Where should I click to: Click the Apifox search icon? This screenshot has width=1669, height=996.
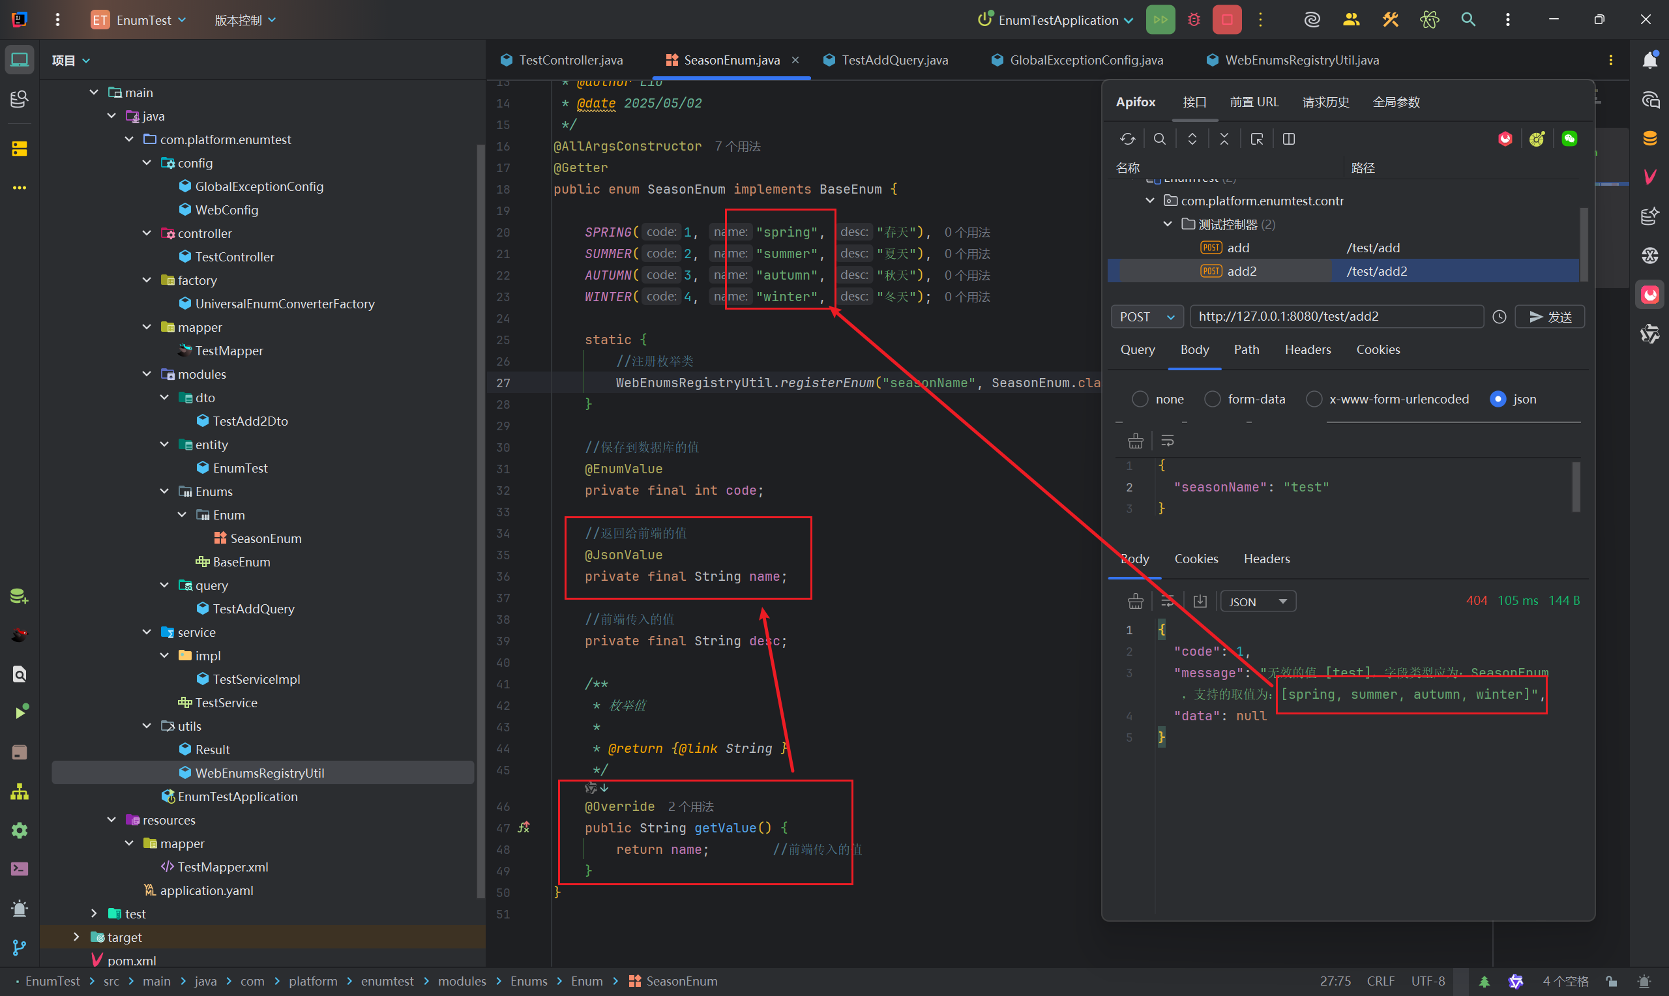[1159, 139]
